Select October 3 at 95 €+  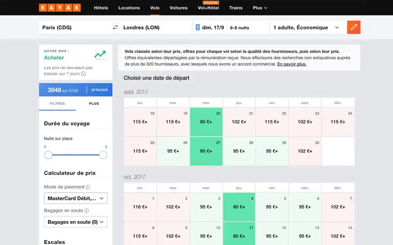click(206, 207)
